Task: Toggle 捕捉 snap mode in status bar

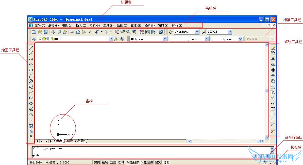Action: pos(97,162)
